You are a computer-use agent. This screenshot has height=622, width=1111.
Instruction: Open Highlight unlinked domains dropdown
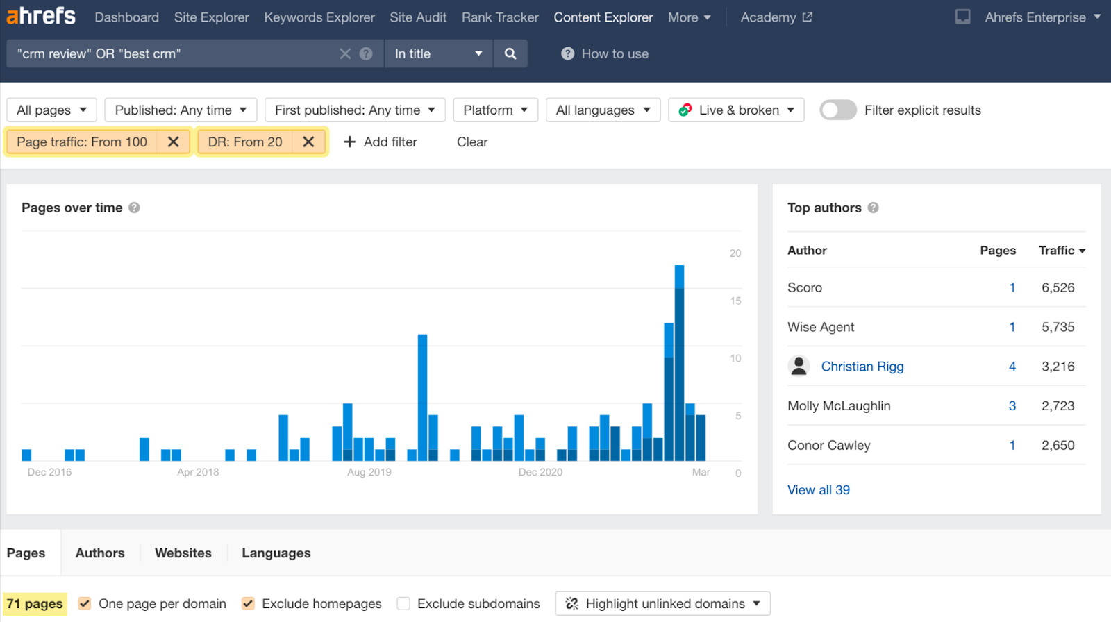(x=662, y=603)
